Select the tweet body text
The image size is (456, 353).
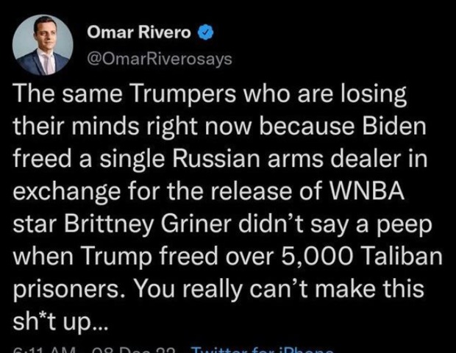pos(228,208)
